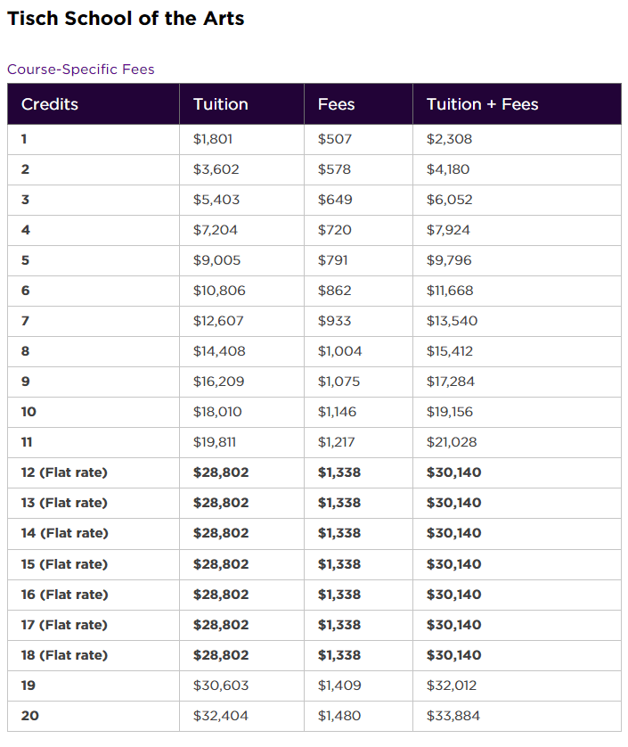The width and height of the screenshot is (628, 747).
Task: Open the Course-Specific Fees link
Action: [x=81, y=70]
